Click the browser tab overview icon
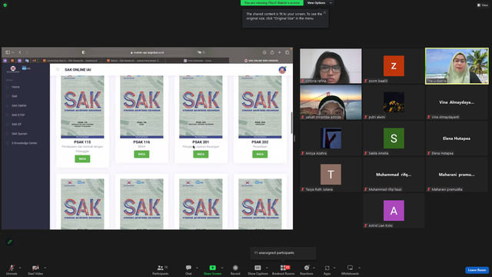 tap(287, 52)
